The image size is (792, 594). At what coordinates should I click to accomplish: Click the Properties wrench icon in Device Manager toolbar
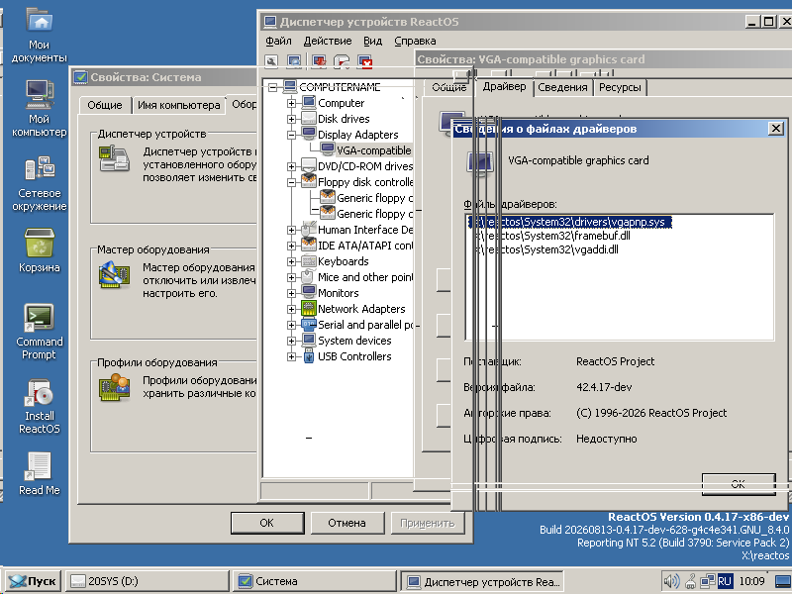(271, 61)
